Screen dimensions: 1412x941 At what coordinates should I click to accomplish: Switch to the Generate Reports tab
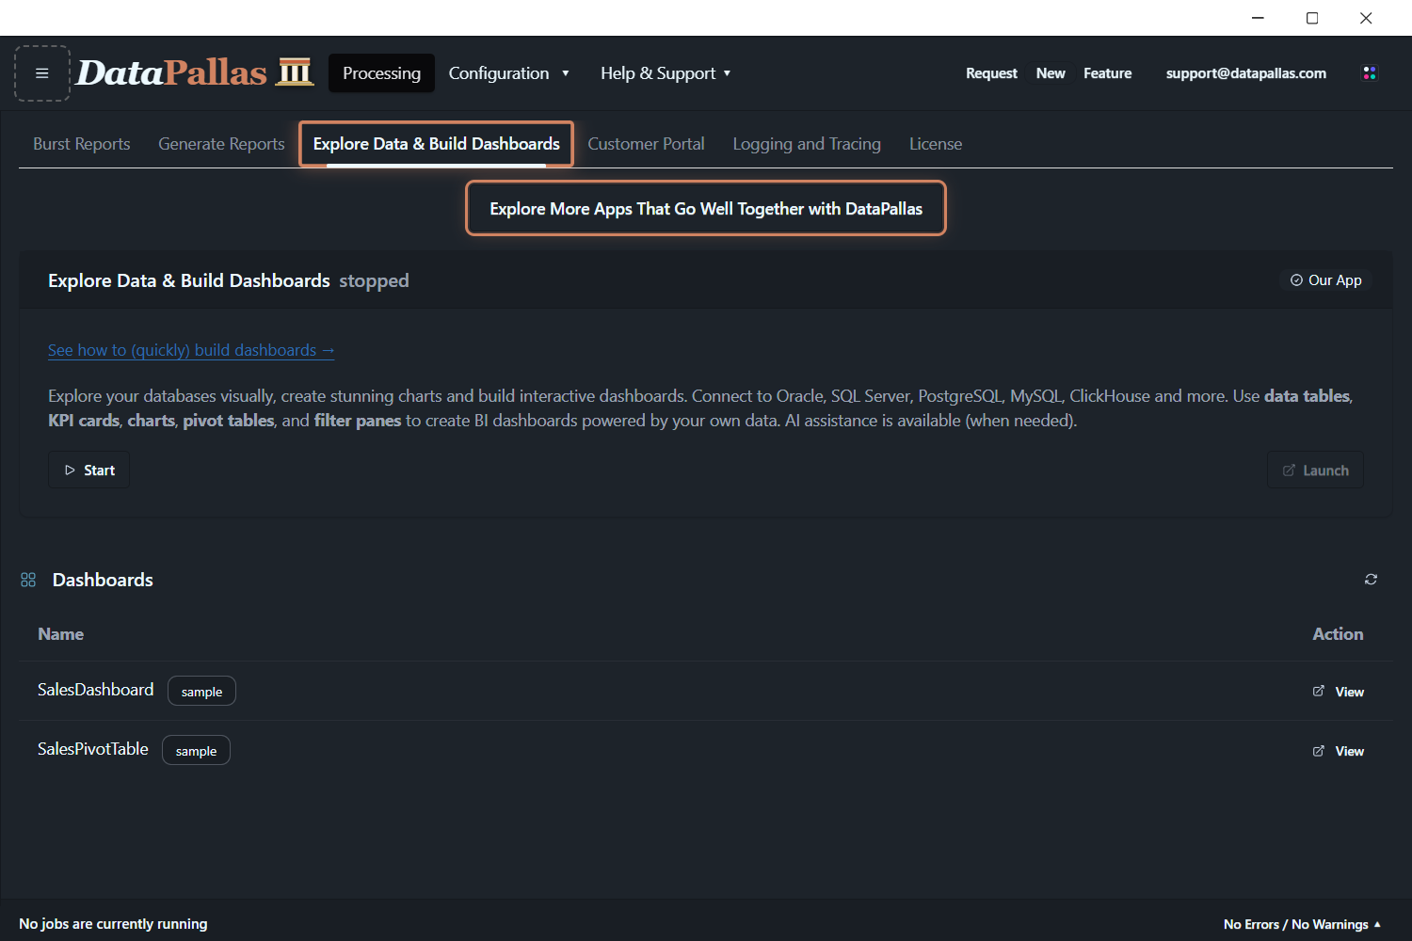(221, 144)
